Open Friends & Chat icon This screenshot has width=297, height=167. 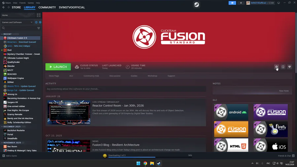click(293, 156)
